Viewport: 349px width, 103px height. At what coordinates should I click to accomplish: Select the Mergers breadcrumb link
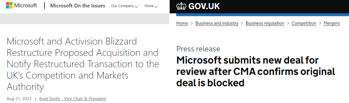(332, 23)
